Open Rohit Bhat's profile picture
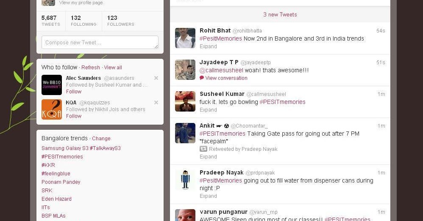423x221 pixels. pyautogui.click(x=185, y=38)
